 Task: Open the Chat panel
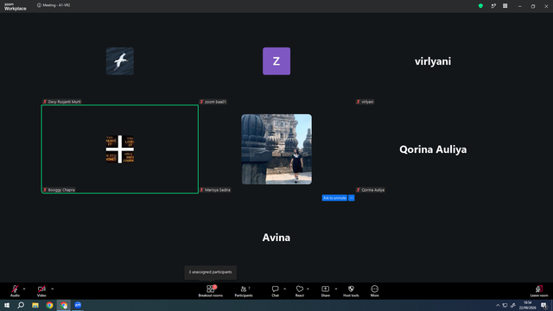click(x=275, y=291)
